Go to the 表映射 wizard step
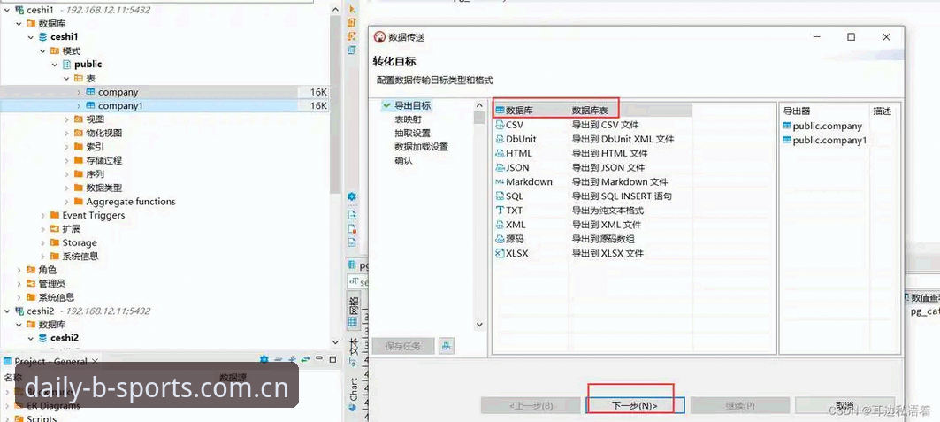 click(x=408, y=119)
